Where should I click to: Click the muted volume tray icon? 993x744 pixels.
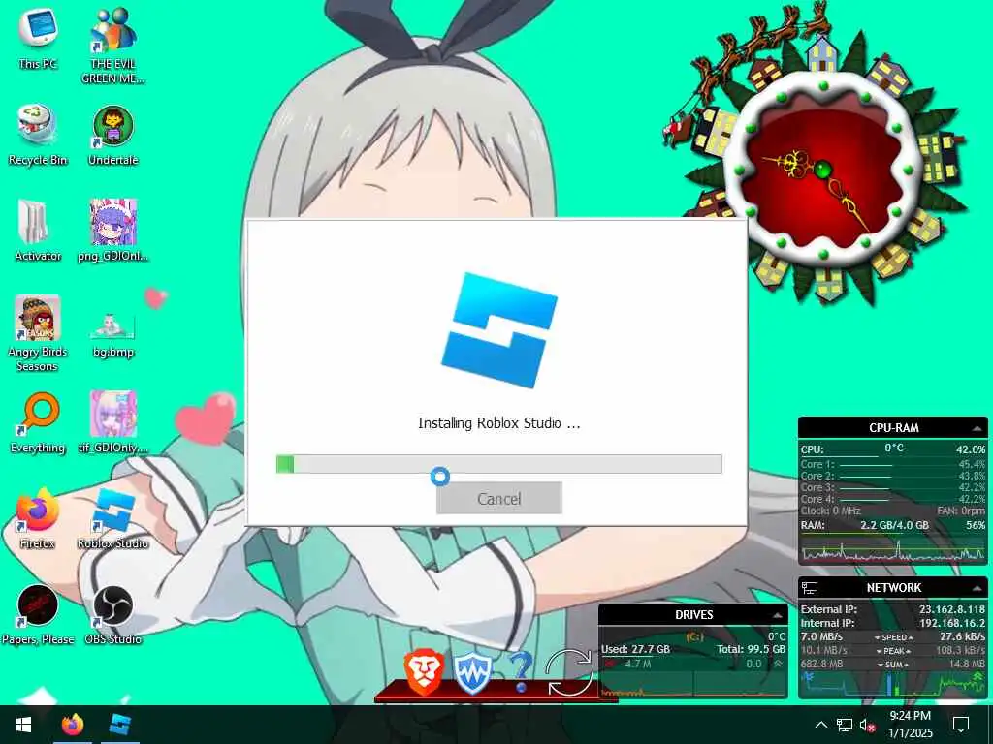tap(867, 725)
